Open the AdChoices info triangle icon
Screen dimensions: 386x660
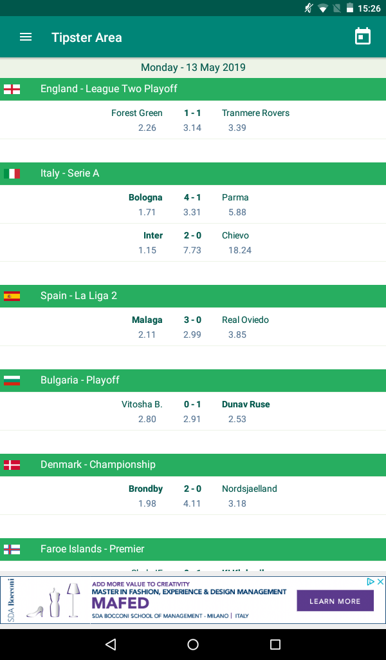(371, 582)
